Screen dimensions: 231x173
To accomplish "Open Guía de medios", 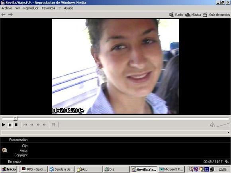I will pos(216,15).
